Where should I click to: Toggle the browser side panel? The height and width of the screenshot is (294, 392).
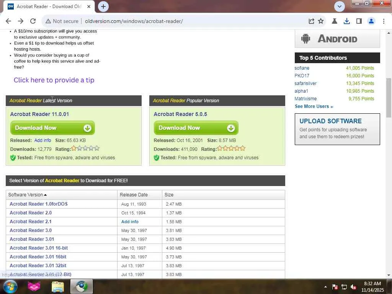(359, 21)
